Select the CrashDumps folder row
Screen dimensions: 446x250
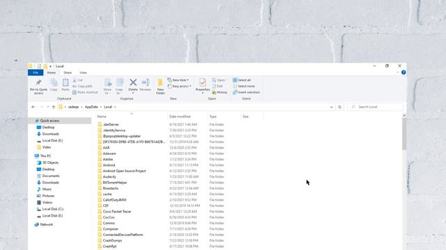[161, 240]
